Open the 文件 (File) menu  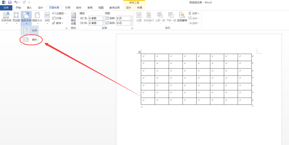click(x=6, y=8)
